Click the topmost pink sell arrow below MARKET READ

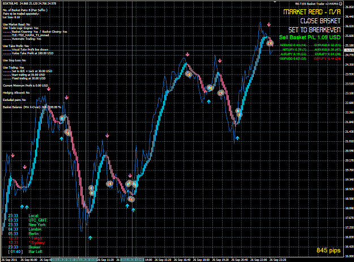[x=268, y=24]
